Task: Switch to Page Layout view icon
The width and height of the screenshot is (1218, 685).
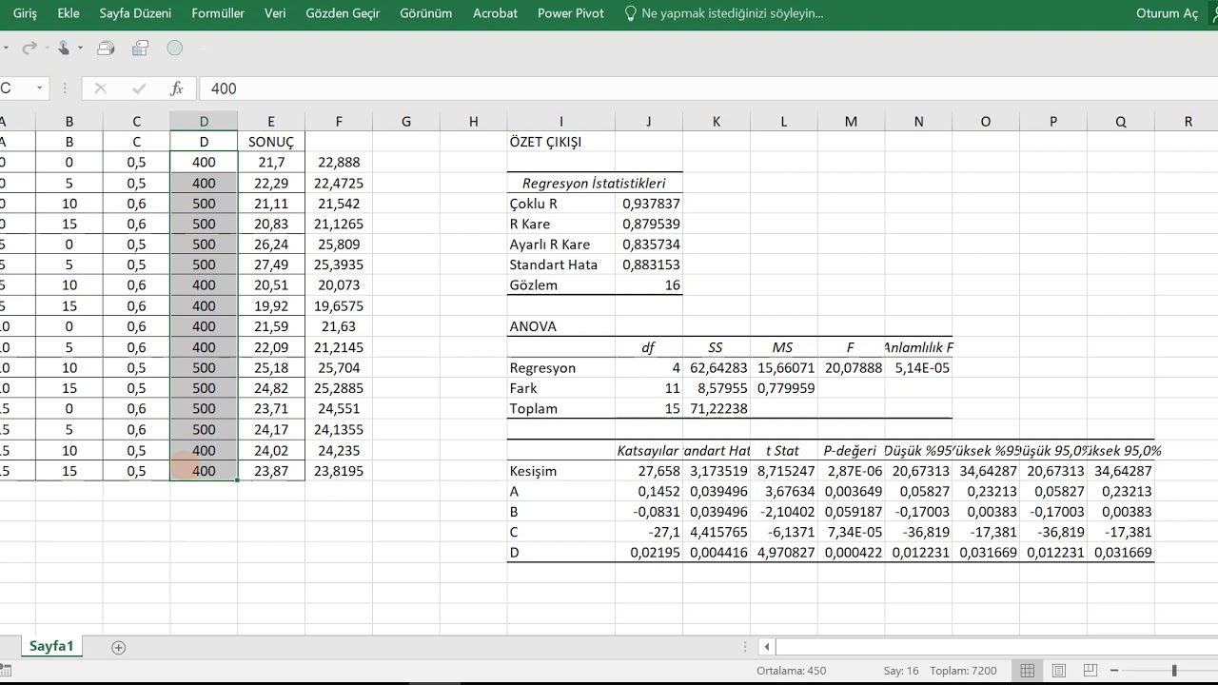Action: 1059,671
